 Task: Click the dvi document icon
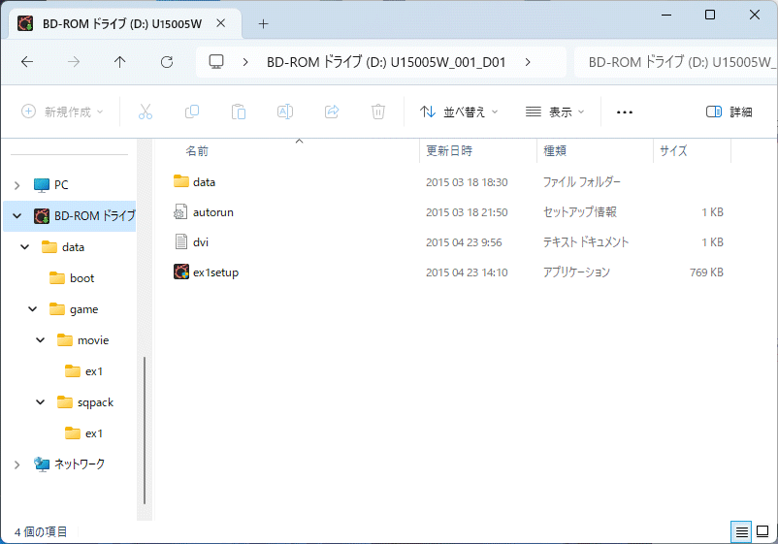pos(181,242)
